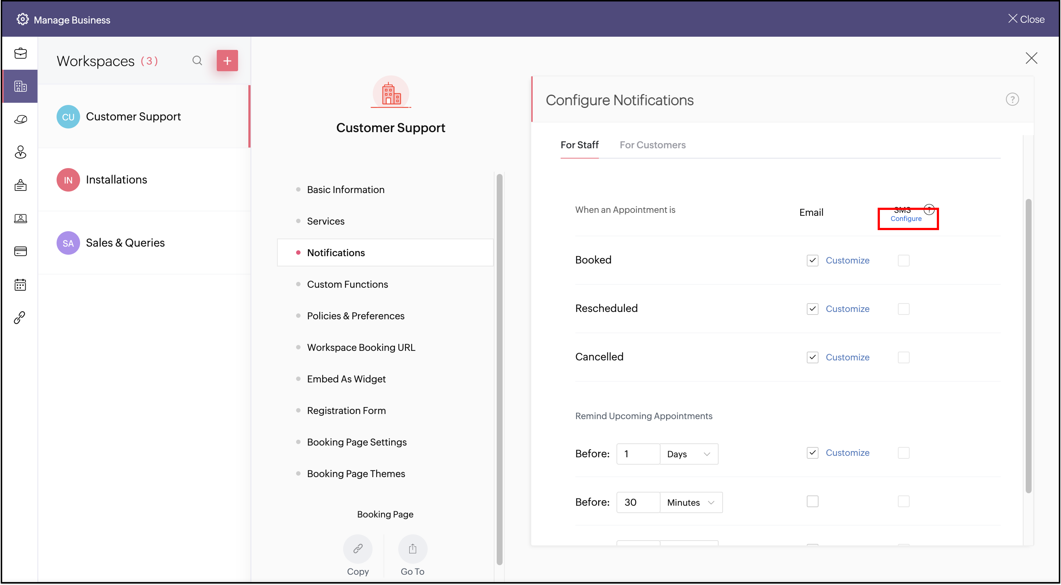Switch to For Customers tab

(652, 145)
